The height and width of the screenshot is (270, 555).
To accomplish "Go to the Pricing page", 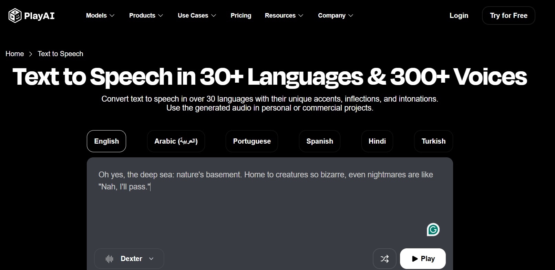I will click(241, 15).
